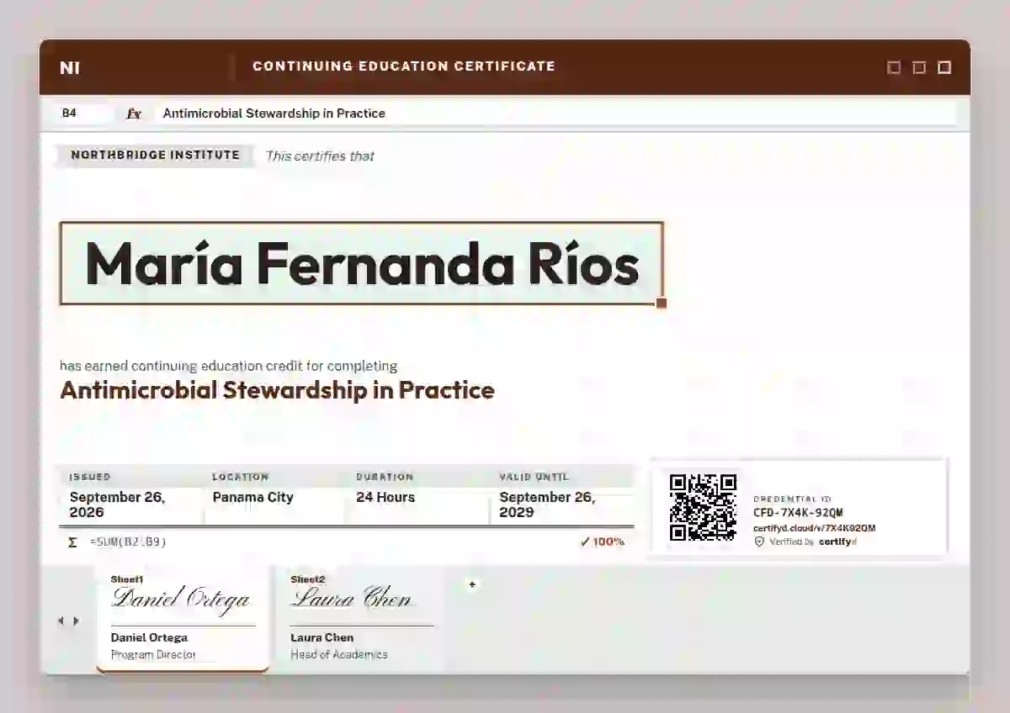The image size is (1010, 713).
Task: Select the María Fernanda Ríos cell
Action: point(362,263)
